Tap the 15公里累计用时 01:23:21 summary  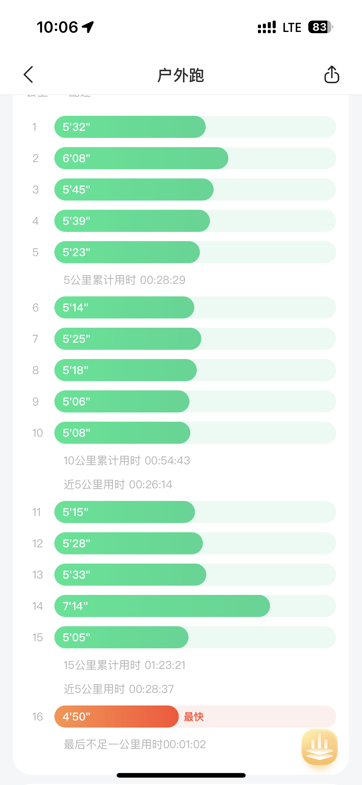coord(124,665)
